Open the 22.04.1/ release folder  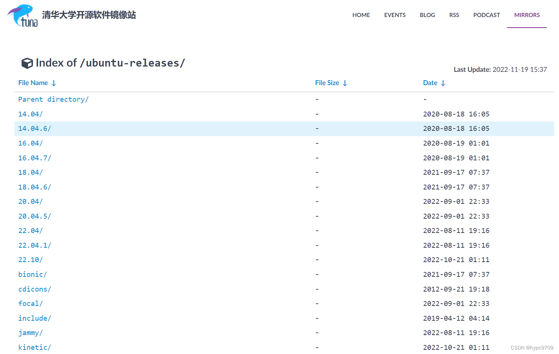click(34, 245)
